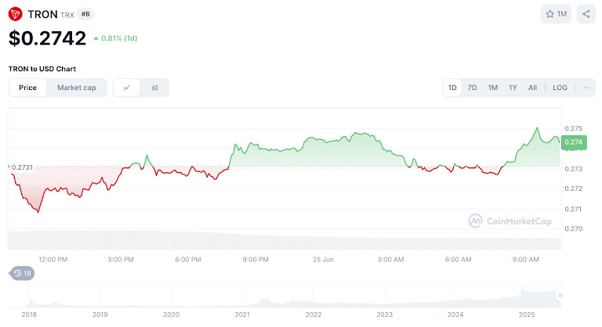Screen dimensions: 602x327
Task: Click the TRON to USD Chart heading
Action: click(x=42, y=69)
